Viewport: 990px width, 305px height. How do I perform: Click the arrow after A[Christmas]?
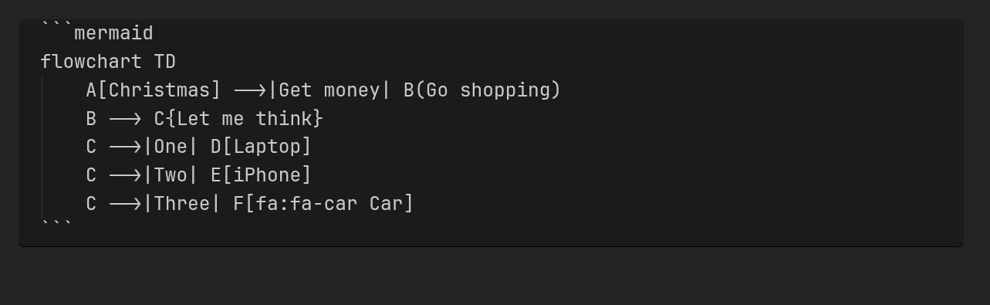pos(249,90)
